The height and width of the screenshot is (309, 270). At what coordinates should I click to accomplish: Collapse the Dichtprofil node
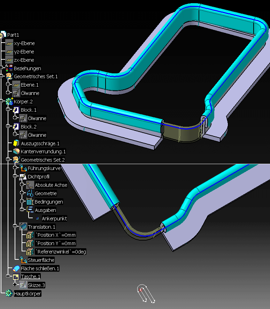(x=15, y=176)
